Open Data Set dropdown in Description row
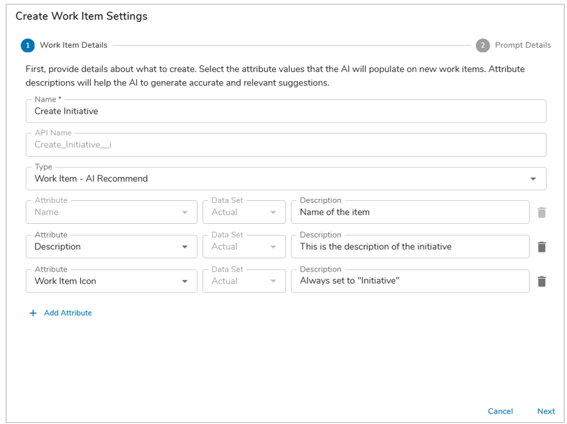 [x=244, y=247]
